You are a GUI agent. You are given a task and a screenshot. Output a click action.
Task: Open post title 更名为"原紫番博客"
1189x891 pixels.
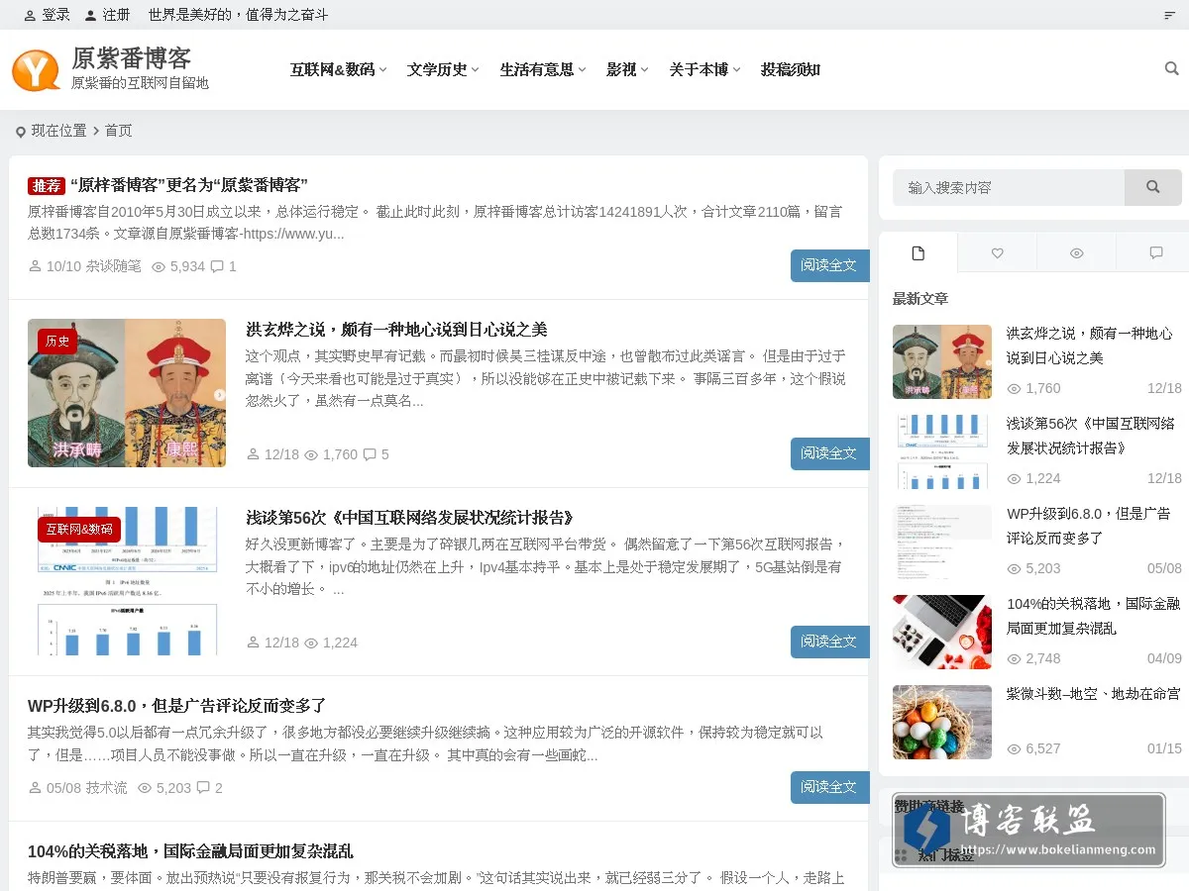189,185
